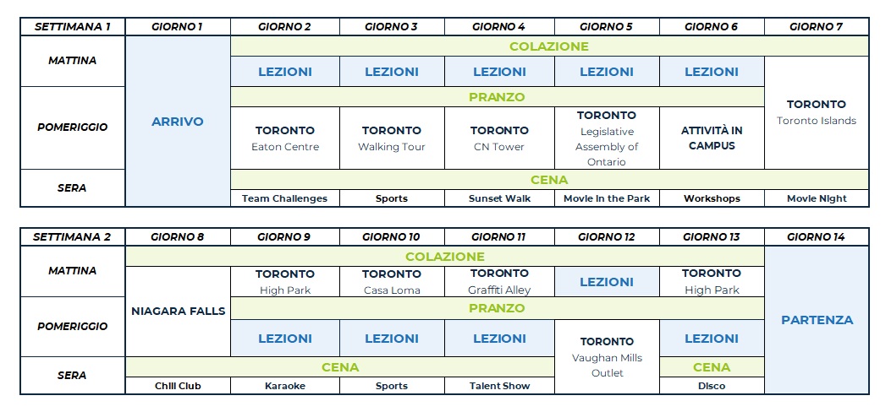
Task: Select the Movie in the Park cell
Action: [607, 198]
